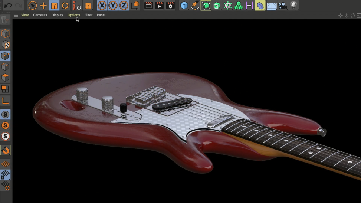Switch to Model mode
This screenshot has height=203, width=361.
coord(5,34)
